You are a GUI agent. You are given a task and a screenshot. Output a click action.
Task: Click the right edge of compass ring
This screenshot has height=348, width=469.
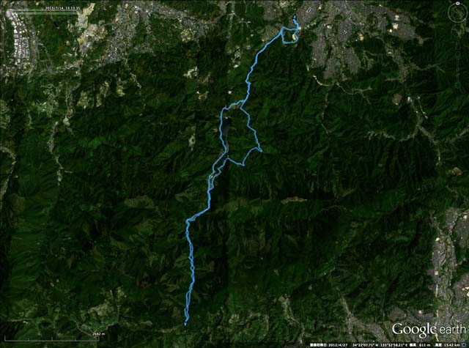click(466, 12)
